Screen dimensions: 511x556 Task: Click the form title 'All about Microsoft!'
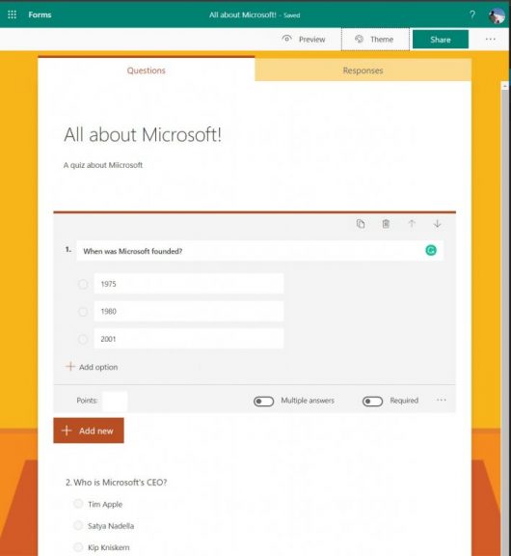(x=143, y=135)
